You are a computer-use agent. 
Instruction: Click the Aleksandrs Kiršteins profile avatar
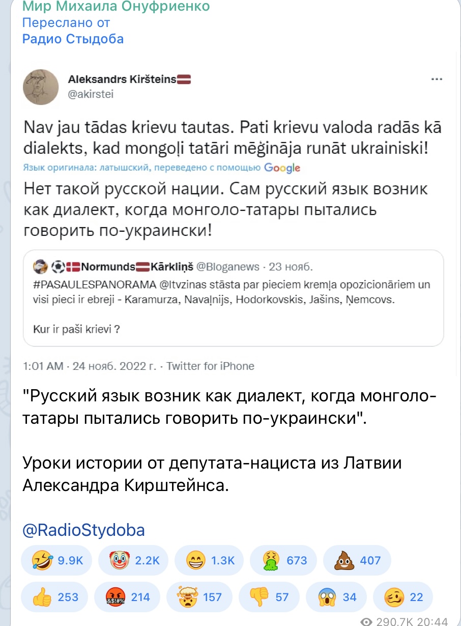tap(41, 87)
